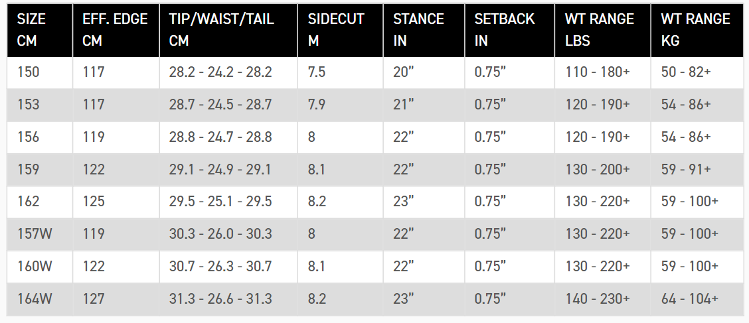Select the WT RANGE KG header
This screenshot has width=749, height=323.
click(695, 30)
